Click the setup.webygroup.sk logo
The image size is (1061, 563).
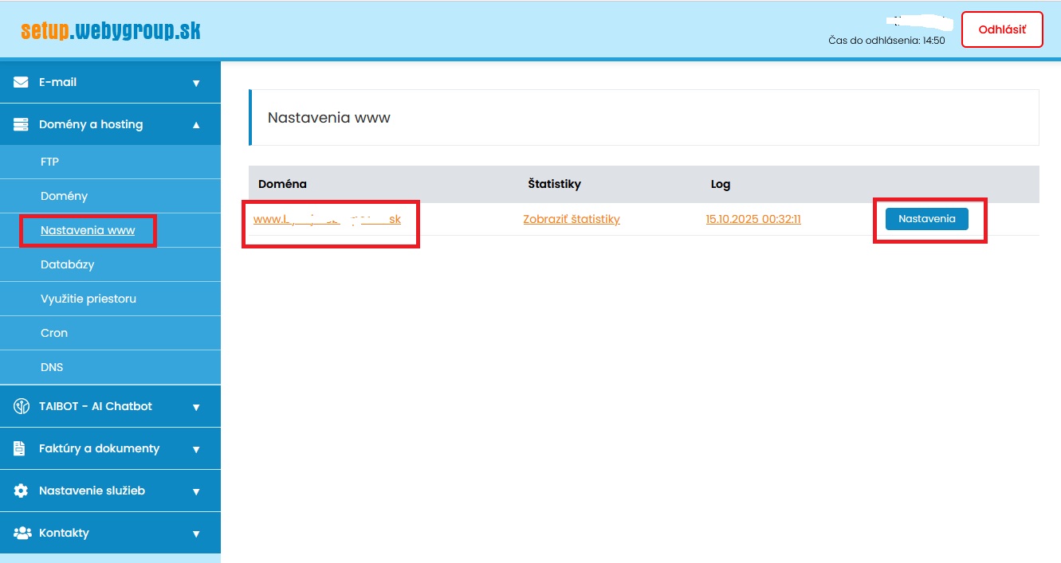(x=111, y=31)
